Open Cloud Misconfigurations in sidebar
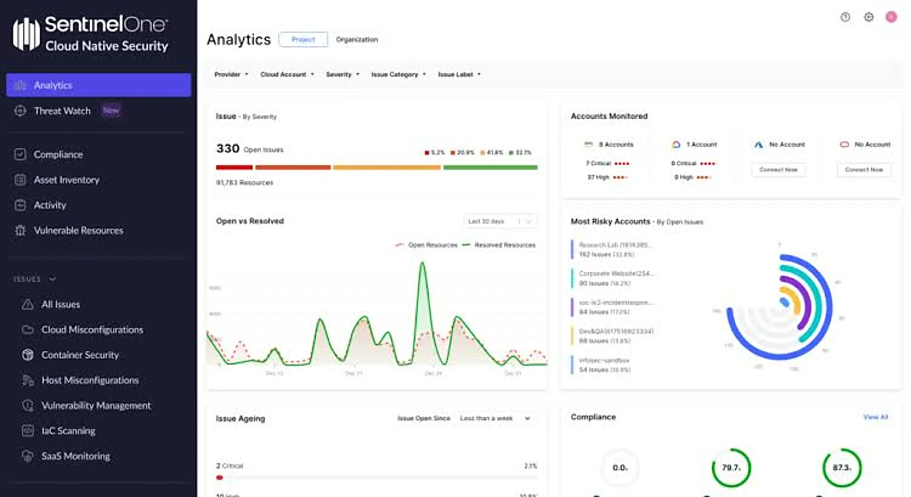The image size is (911, 497). (92, 329)
